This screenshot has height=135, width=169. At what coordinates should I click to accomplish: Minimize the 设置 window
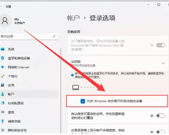pyautogui.click(x=148, y=4)
